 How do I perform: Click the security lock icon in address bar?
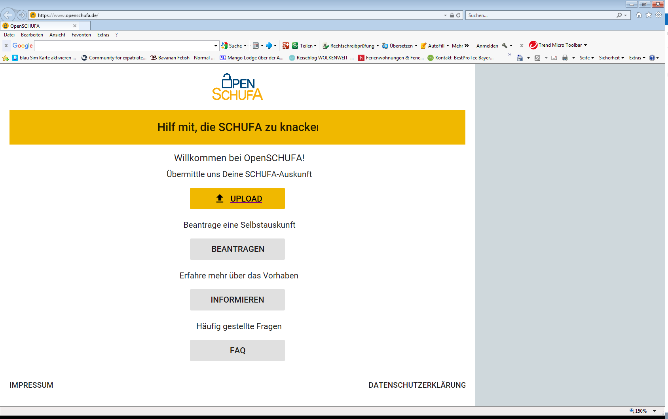(x=452, y=15)
